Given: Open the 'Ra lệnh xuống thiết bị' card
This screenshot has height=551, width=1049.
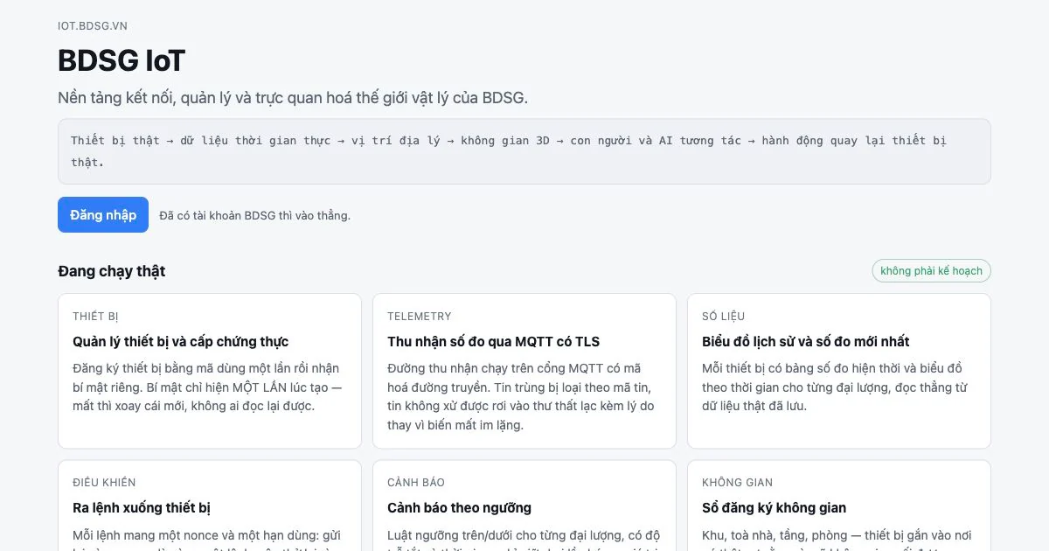Looking at the screenshot, I should pyautogui.click(x=210, y=506).
